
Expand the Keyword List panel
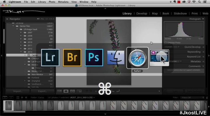203,57
